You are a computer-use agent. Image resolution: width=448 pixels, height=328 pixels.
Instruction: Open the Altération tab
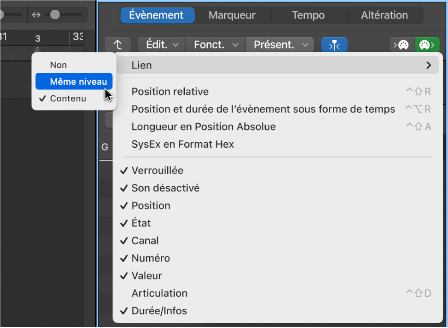coord(384,15)
